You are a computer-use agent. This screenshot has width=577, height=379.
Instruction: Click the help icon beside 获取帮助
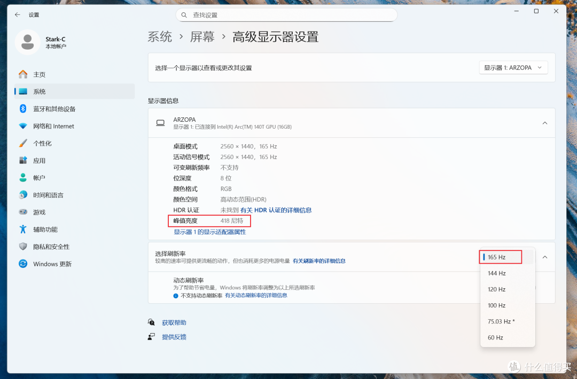coord(151,322)
